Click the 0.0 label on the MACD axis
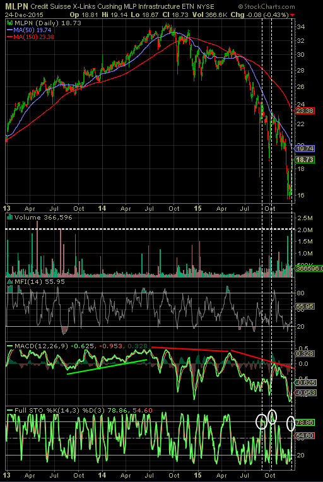 (x=302, y=363)
